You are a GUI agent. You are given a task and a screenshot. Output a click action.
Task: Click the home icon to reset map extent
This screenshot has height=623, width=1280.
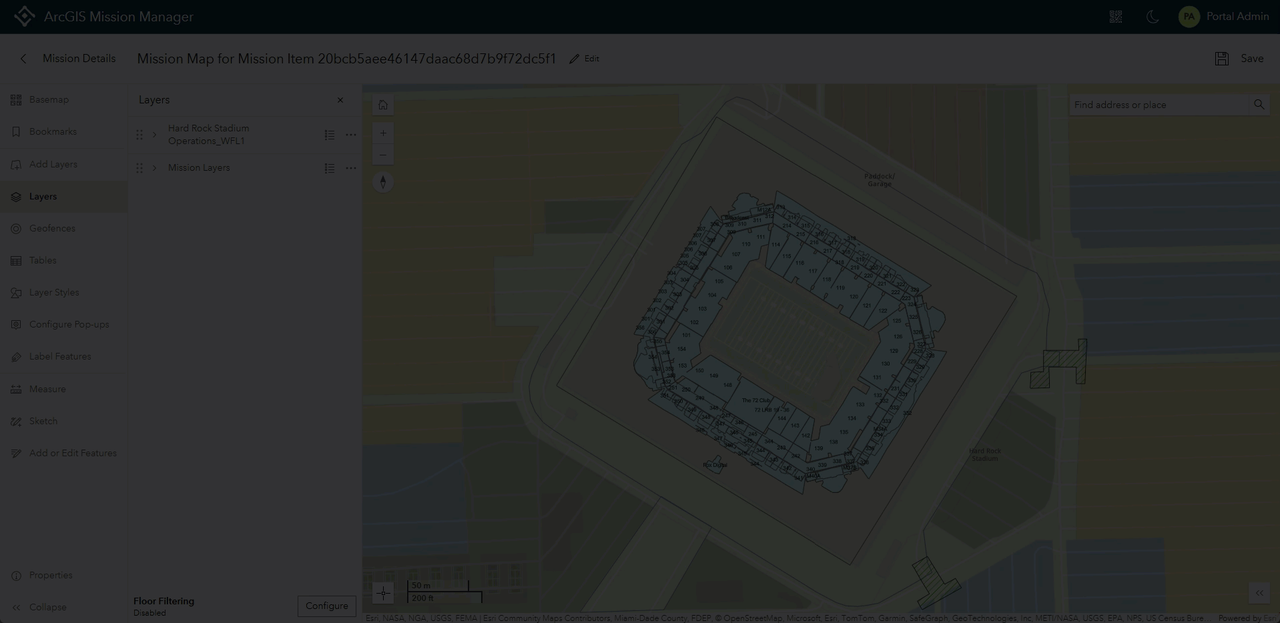click(x=383, y=105)
